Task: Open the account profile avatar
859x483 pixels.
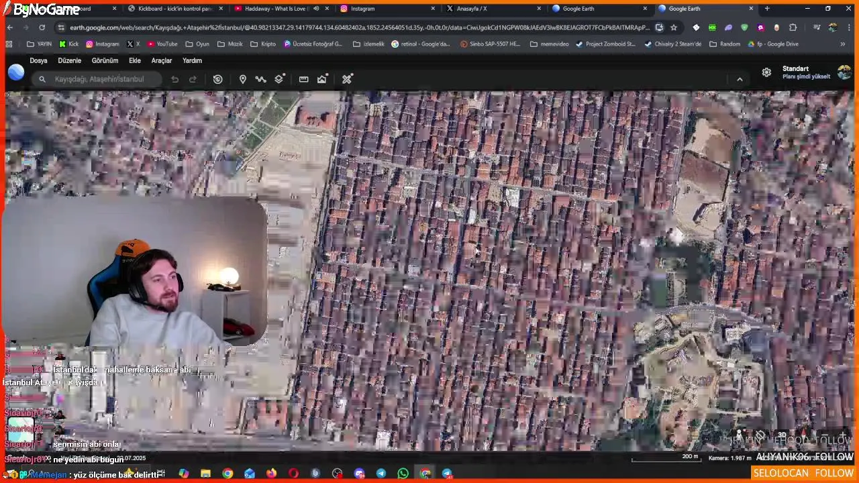Action: tap(844, 72)
